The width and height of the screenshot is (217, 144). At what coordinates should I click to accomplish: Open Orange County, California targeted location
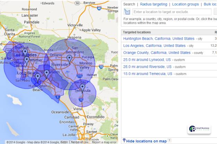[157, 53]
